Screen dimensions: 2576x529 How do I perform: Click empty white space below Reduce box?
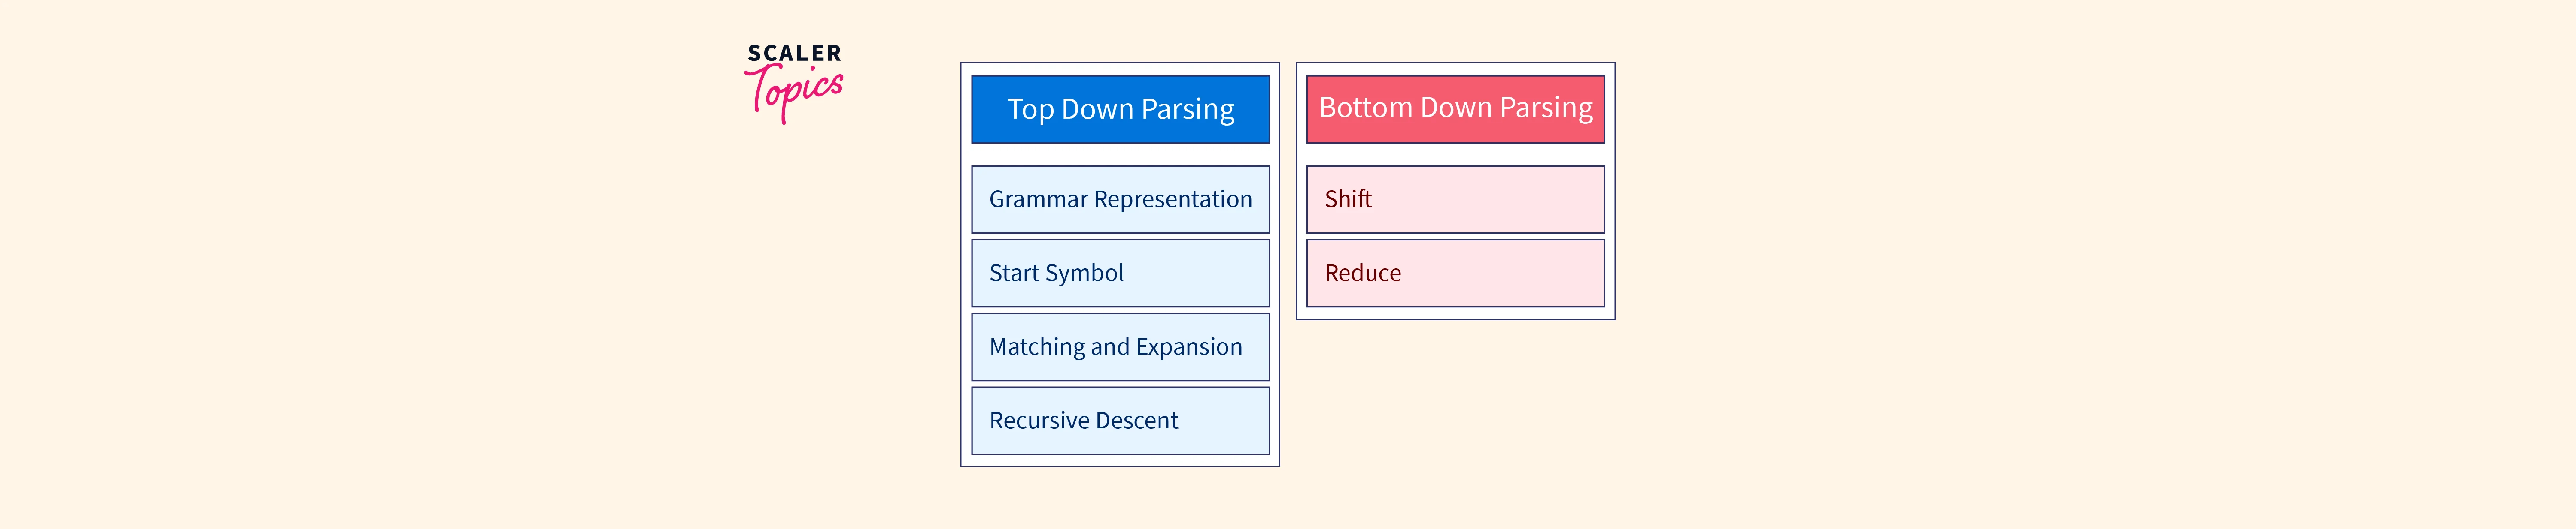[x=1455, y=313]
